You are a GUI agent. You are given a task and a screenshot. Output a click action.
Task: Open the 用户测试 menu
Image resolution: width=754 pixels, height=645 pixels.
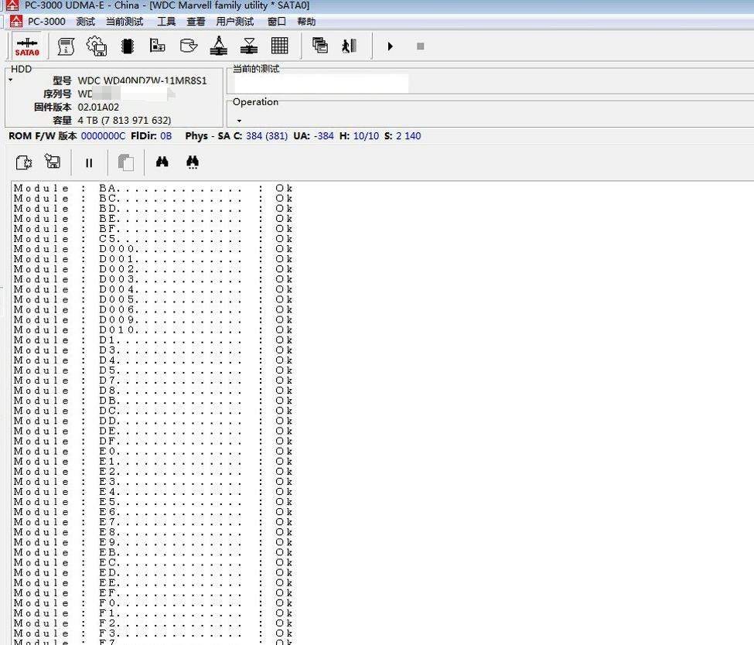pyautogui.click(x=234, y=22)
